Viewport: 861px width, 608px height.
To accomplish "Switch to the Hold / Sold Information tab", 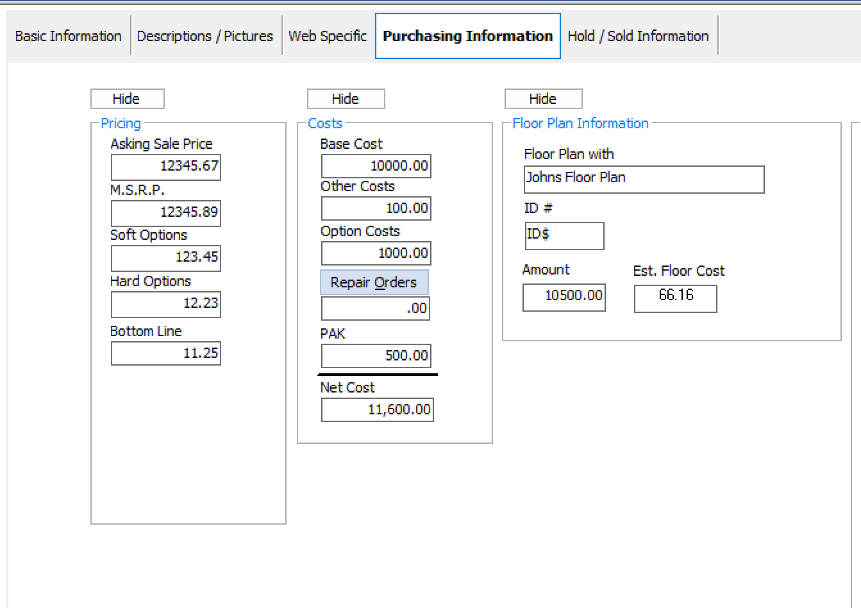I will click(x=638, y=36).
